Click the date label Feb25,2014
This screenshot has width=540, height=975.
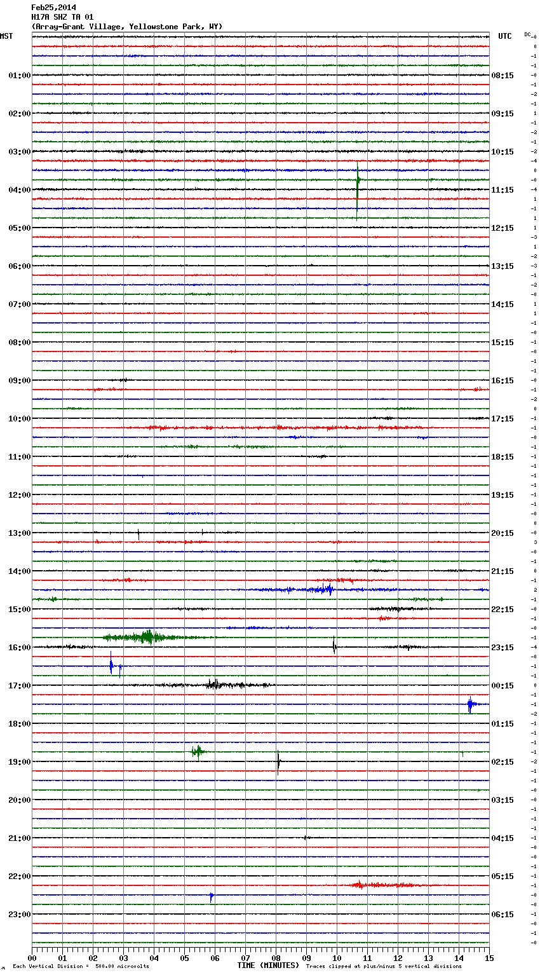[x=53, y=8]
